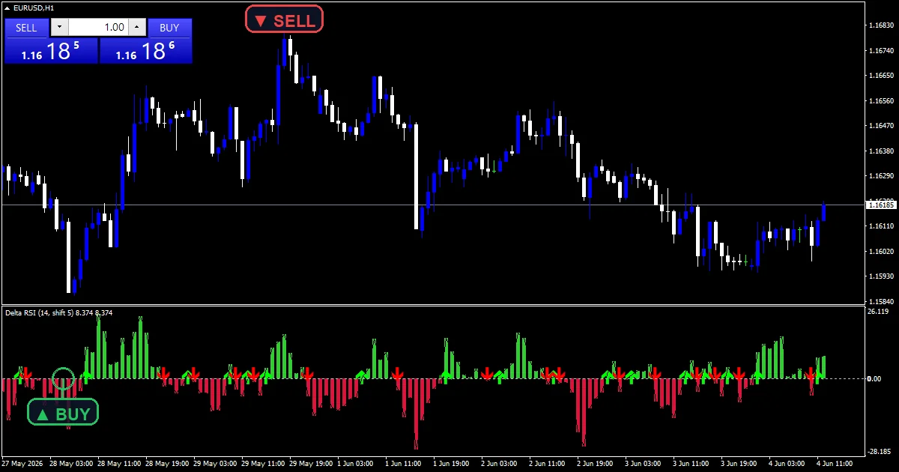Click the 1.16740 price axis label

tap(880, 51)
